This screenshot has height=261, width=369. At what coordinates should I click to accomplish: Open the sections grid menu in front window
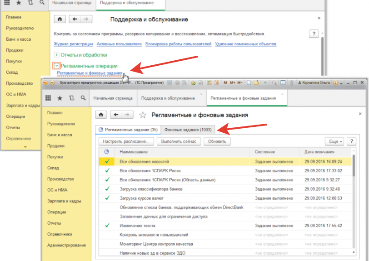point(48,98)
